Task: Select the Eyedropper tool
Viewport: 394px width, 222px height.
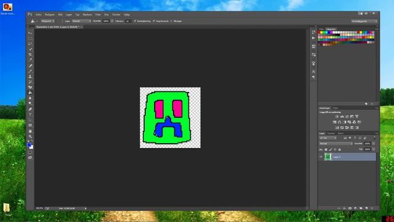Action: coord(30,60)
